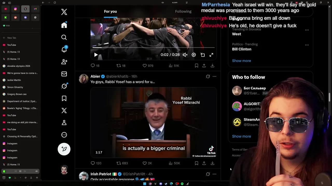Open YouTube pinned tab tile
The width and height of the screenshot is (332, 186).
[5, 9]
